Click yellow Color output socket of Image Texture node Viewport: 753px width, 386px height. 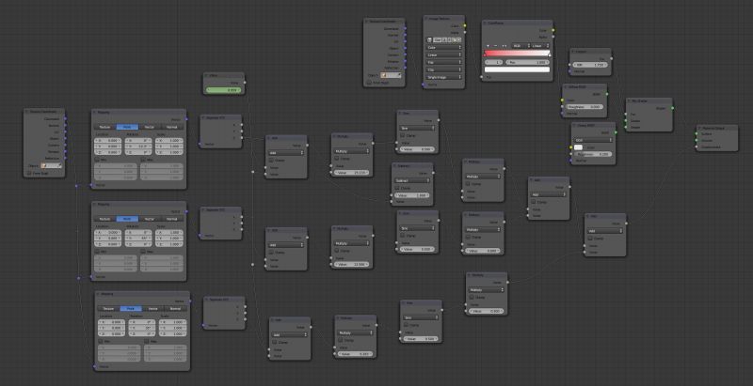click(x=464, y=26)
